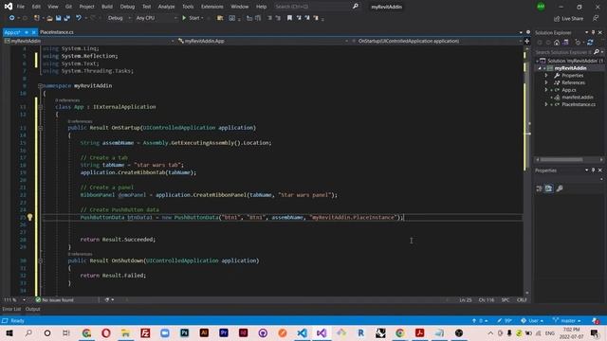Open the File menu
607x341 pixels.
tap(21, 7)
